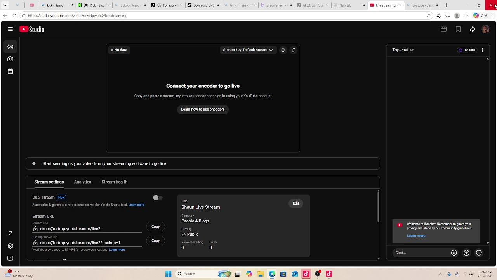497x280 pixels.
Task: Click the stream settings panel scrollbar
Action: [378, 206]
